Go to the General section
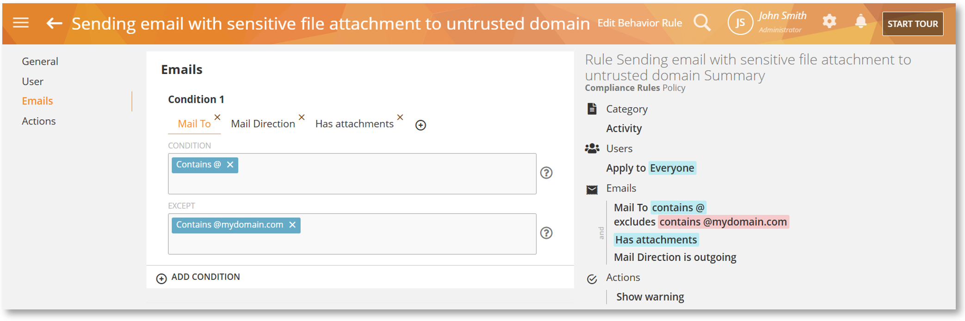Screen dimensions: 965x321 (x=40, y=62)
